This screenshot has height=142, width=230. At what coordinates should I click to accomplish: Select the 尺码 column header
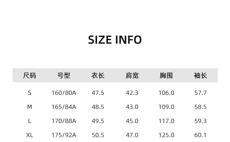click(x=29, y=75)
